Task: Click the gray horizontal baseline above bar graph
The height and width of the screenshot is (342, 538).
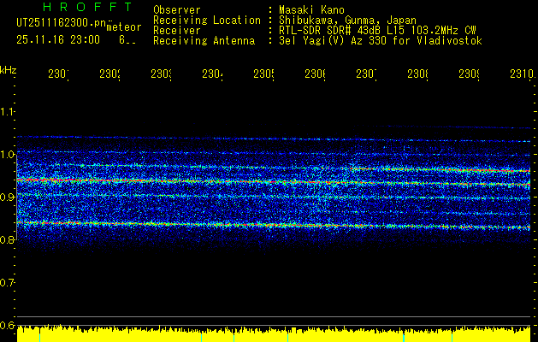Action: 274,316
